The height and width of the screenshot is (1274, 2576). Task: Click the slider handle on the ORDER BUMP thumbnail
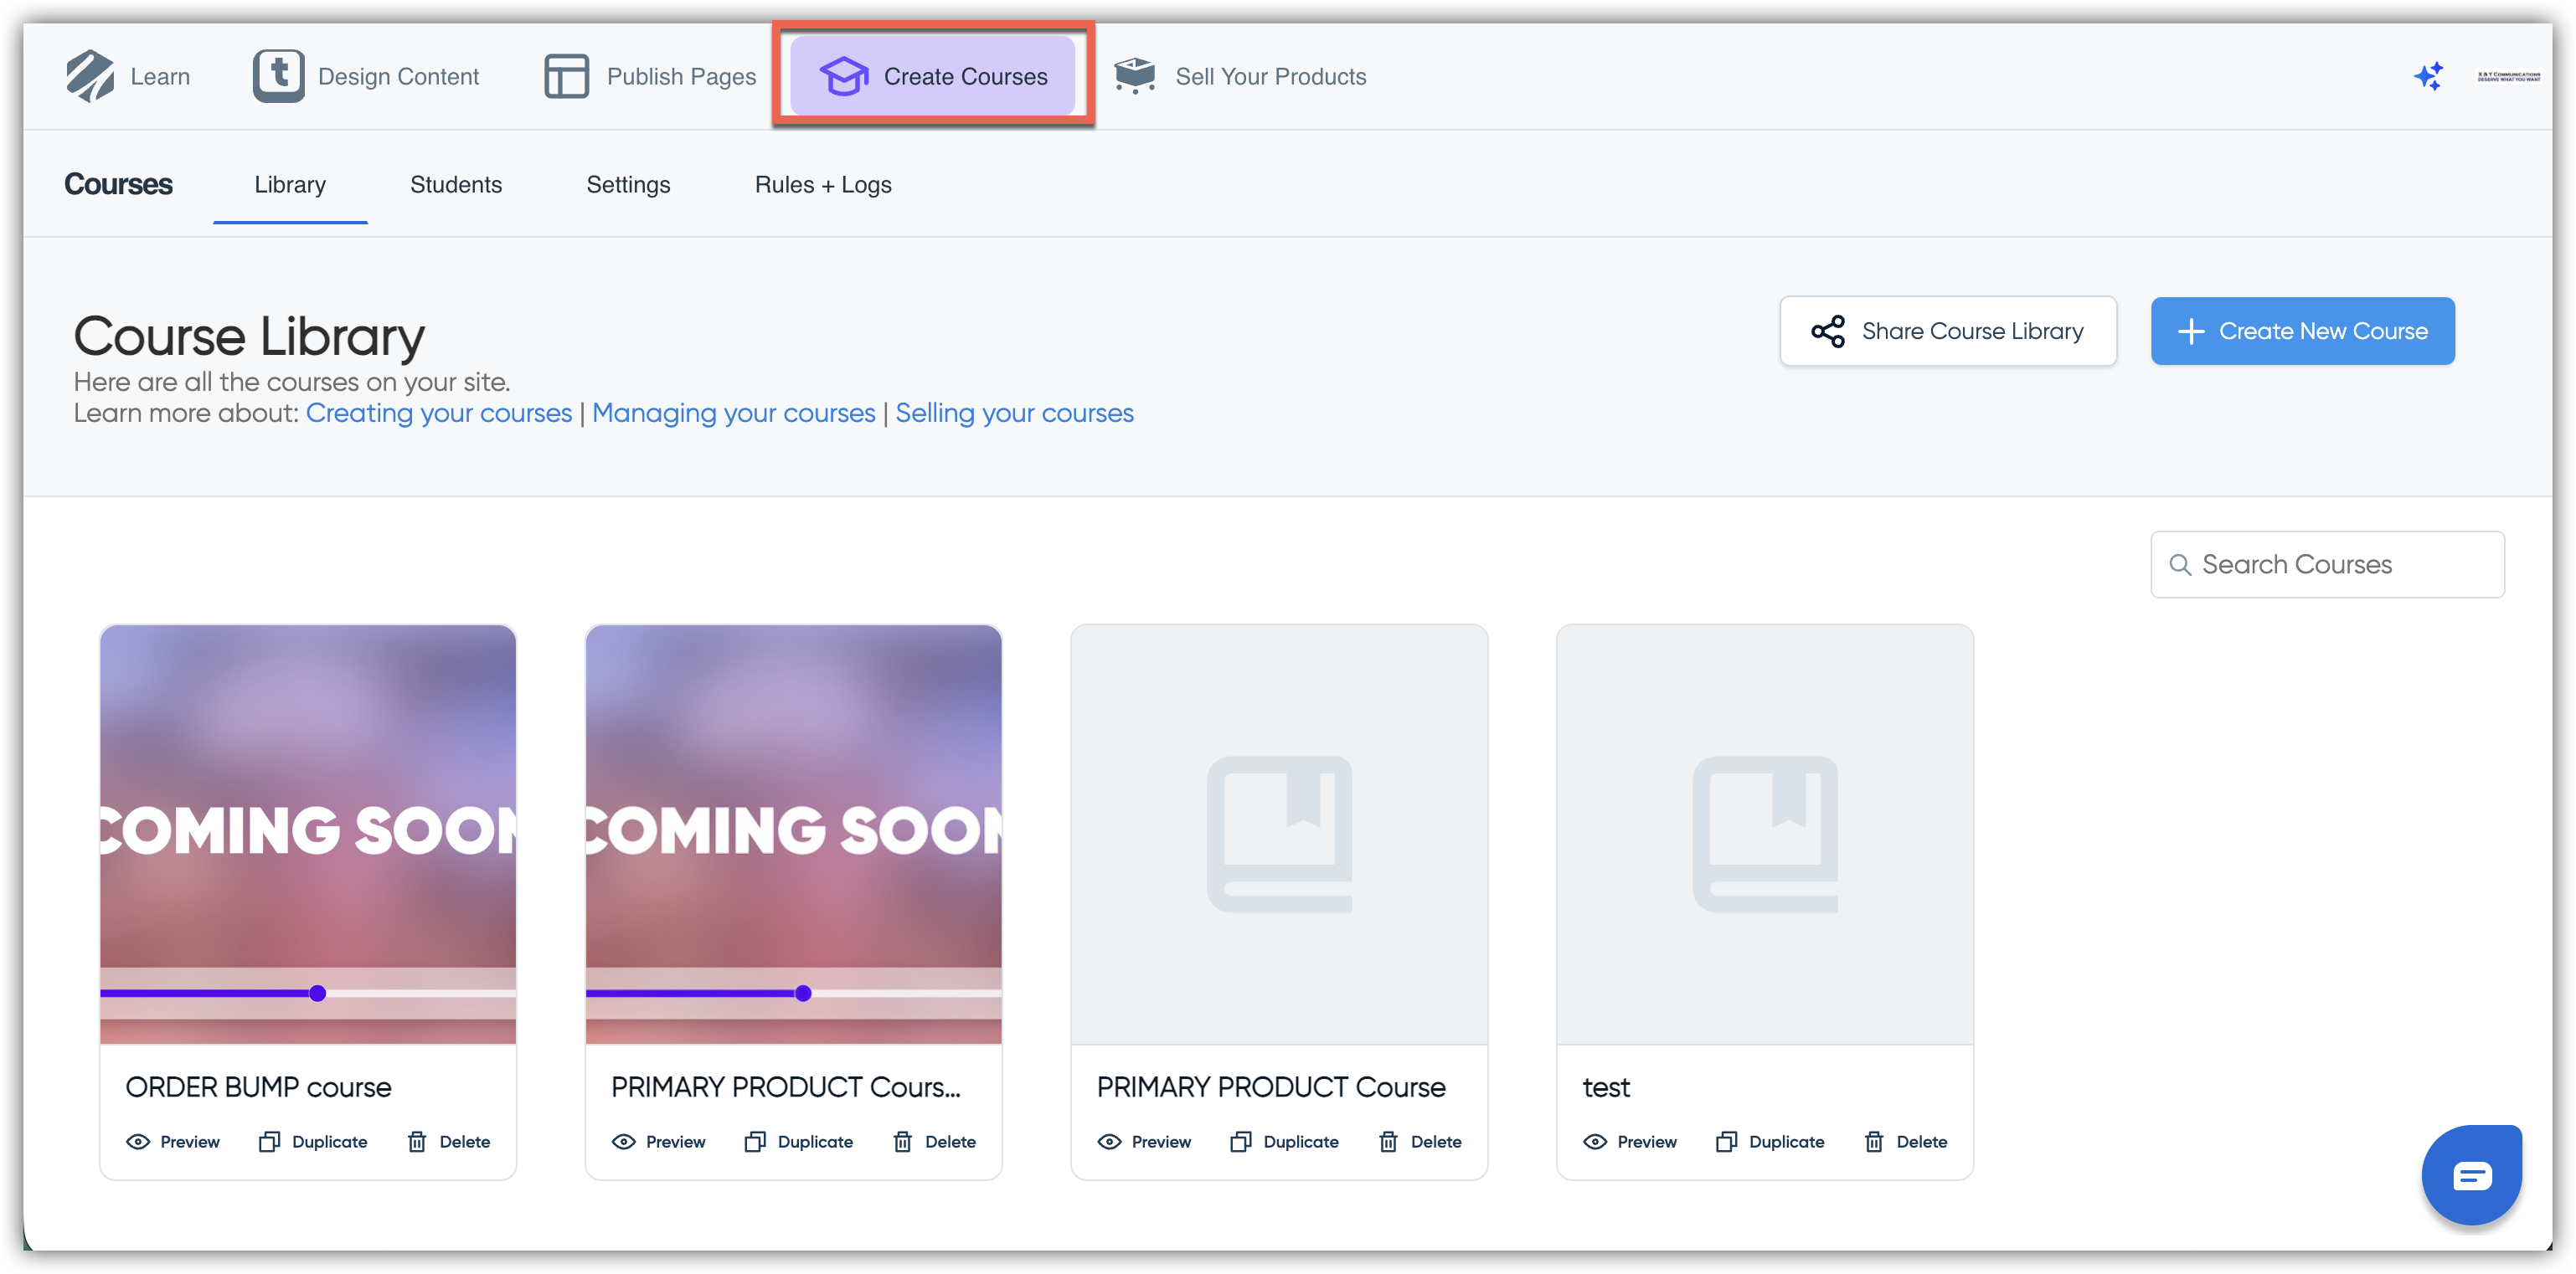point(317,994)
